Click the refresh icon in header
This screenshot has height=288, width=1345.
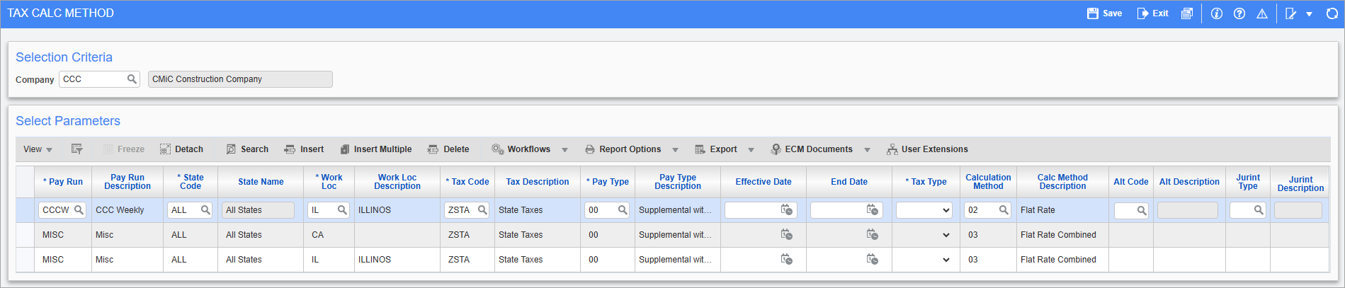[1332, 13]
